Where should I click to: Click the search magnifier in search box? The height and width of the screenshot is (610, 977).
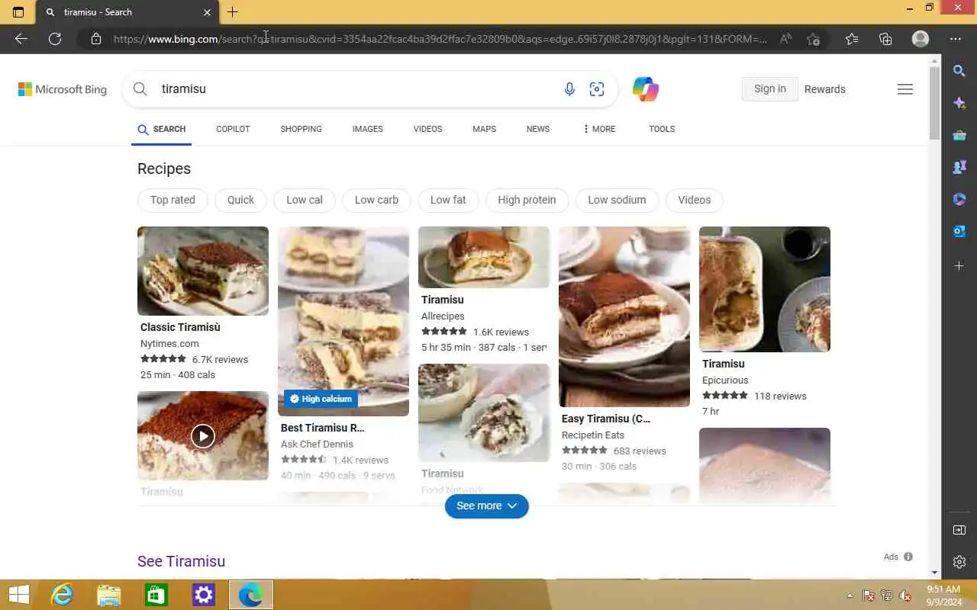coord(140,89)
